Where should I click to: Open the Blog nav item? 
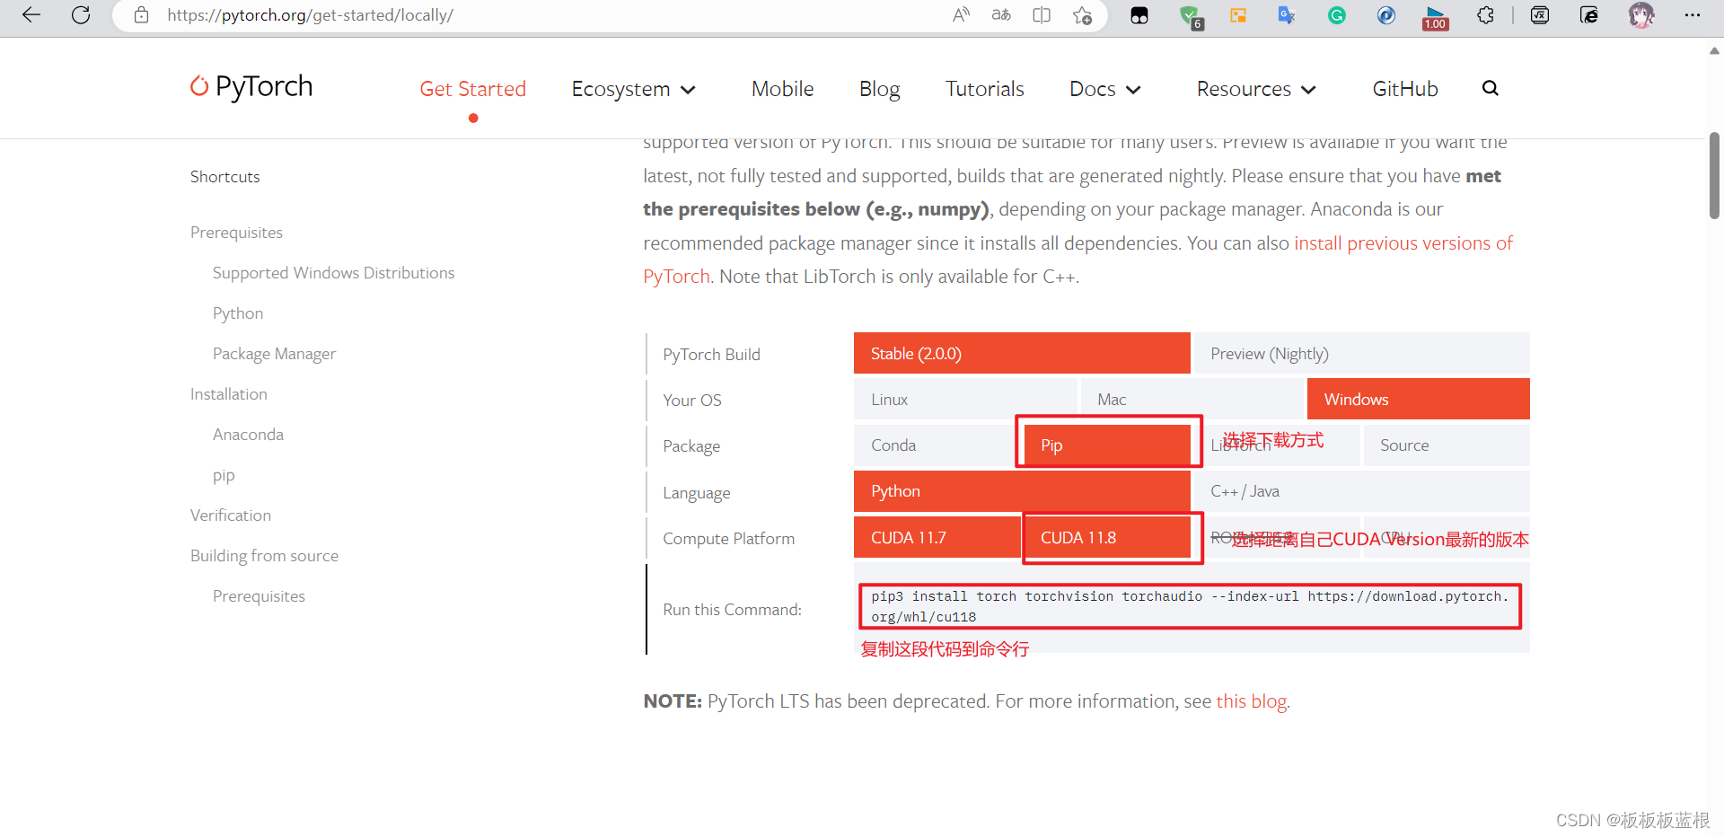(879, 89)
